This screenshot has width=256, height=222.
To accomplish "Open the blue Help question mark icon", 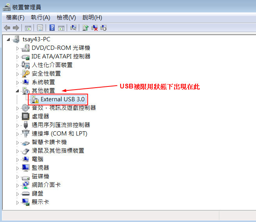I will [x=52, y=28].
